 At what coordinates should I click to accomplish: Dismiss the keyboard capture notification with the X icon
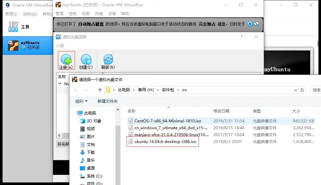(250, 24)
